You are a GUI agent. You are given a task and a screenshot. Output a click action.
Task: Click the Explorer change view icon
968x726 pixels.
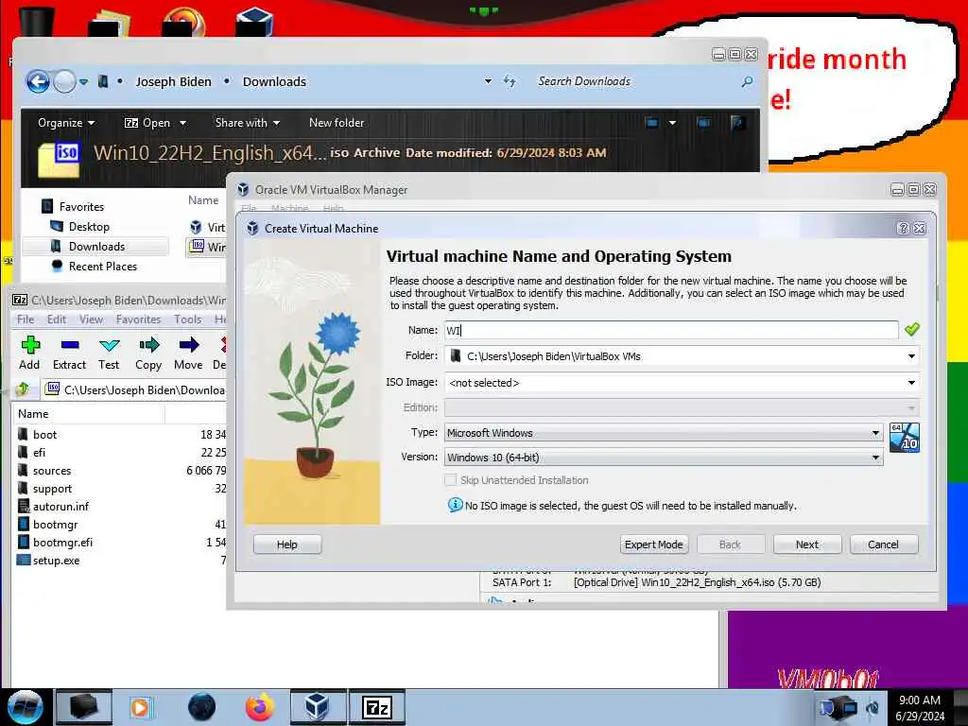pos(652,122)
